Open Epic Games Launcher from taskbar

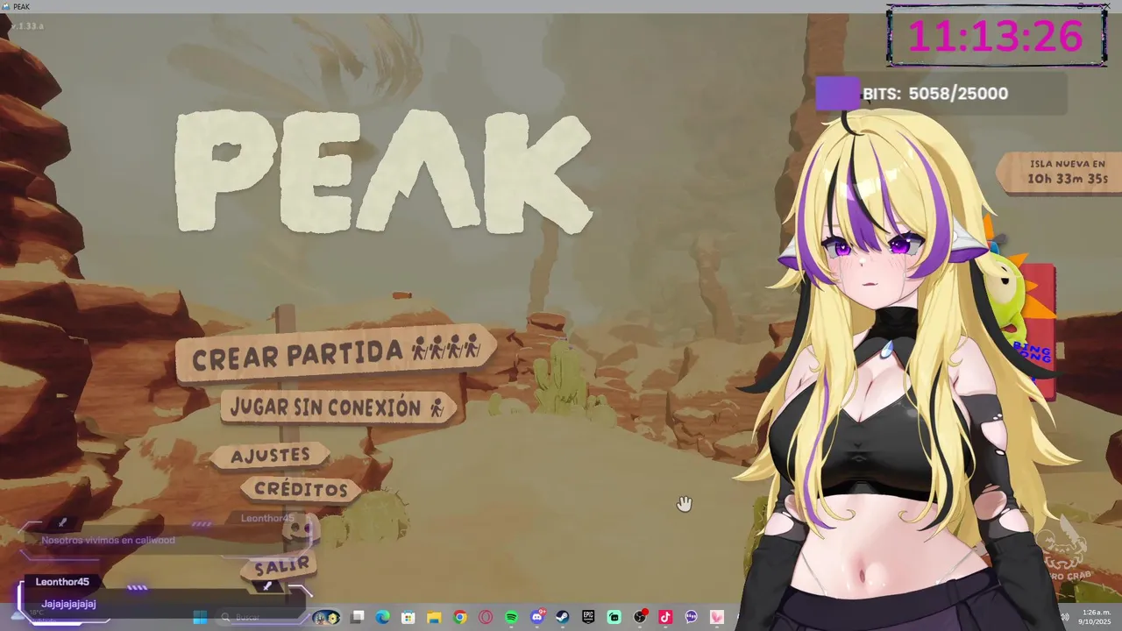(588, 617)
